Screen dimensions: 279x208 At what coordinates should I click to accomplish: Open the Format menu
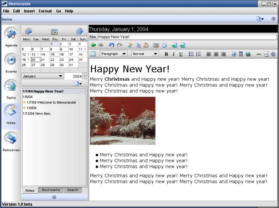pyautogui.click(x=45, y=11)
